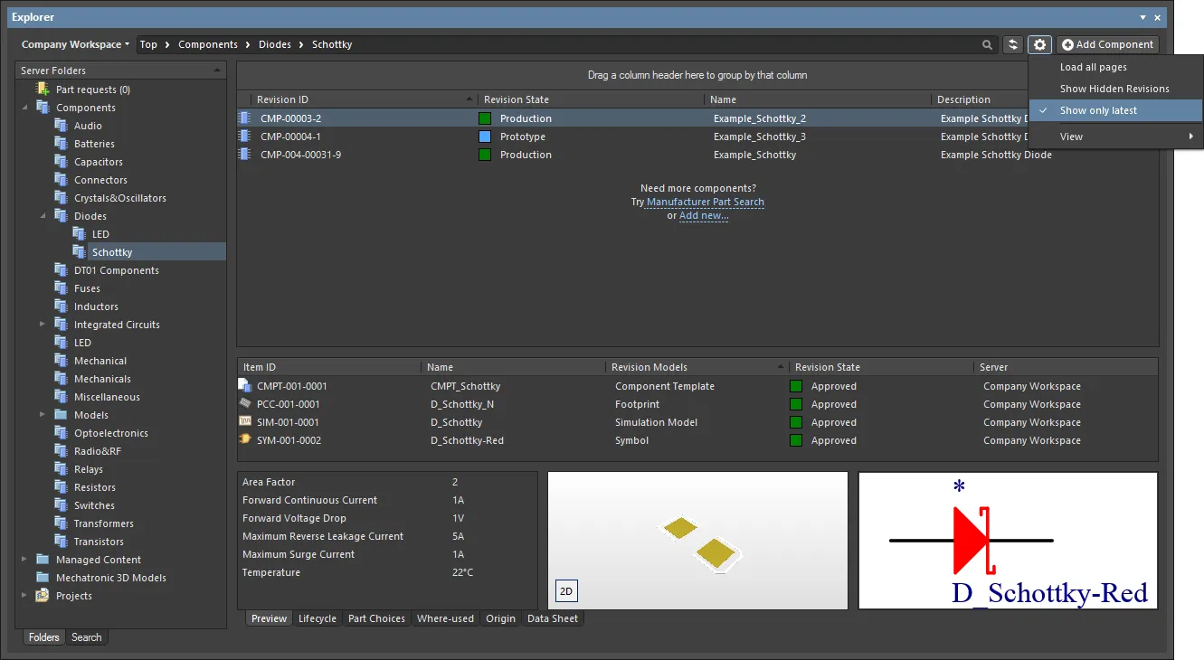Viewport: 1204px width, 660px height.
Task: Select the D_Schottky-Red symbol row icon
Action: (x=244, y=440)
